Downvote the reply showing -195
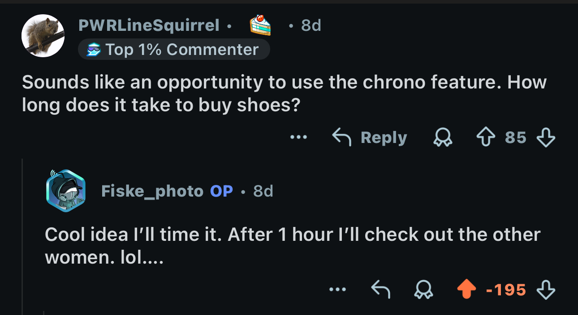 546,290
